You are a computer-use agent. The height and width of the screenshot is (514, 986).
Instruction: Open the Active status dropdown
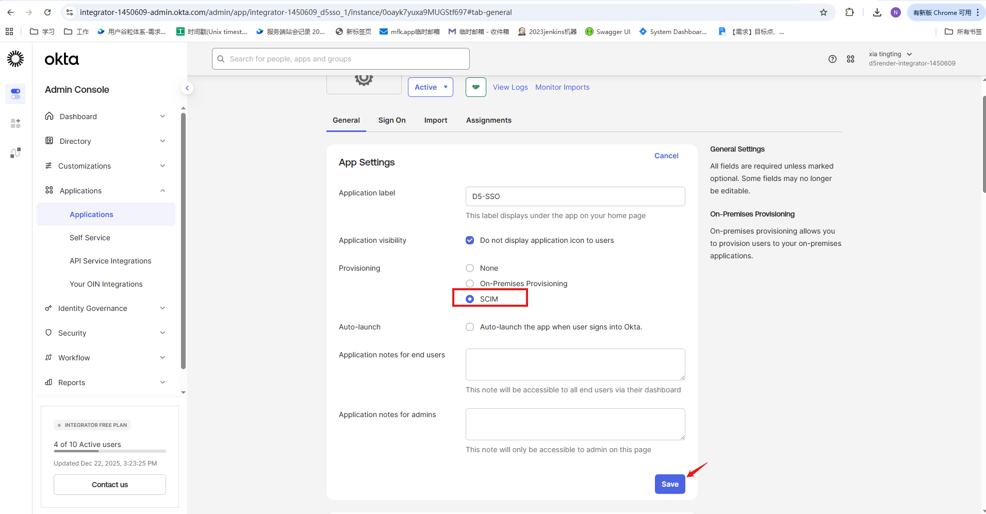pos(430,87)
